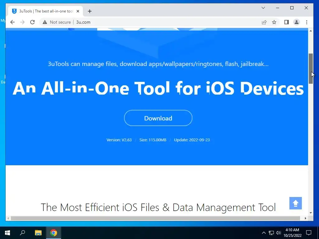Image resolution: width=319 pixels, height=239 pixels.
Task: Click the 'Size: 115.00MB' text
Action: point(153,140)
